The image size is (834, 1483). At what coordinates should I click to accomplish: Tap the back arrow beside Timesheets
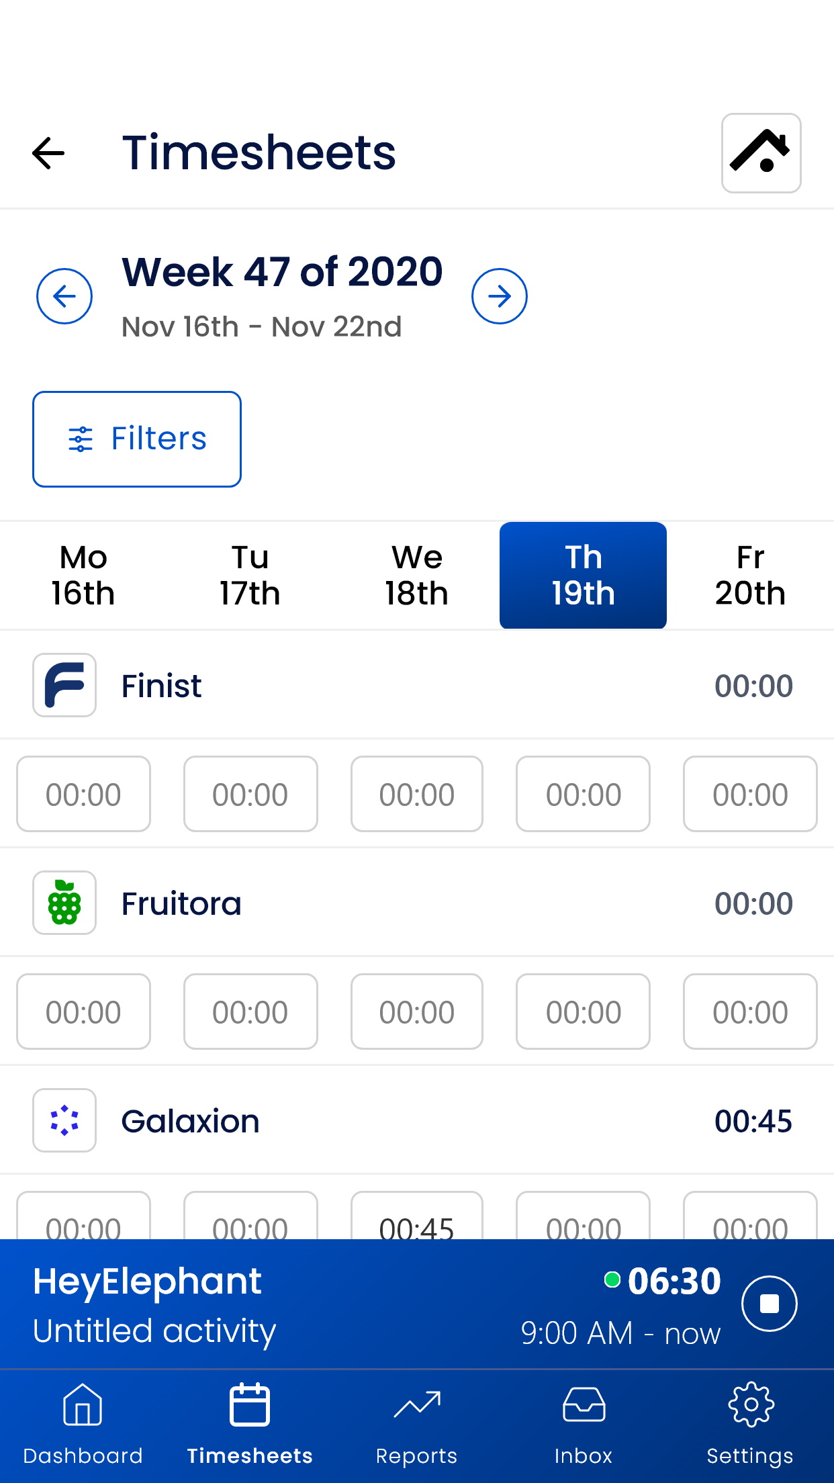click(x=49, y=153)
